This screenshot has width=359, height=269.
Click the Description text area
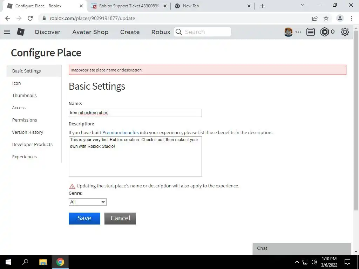(135, 157)
